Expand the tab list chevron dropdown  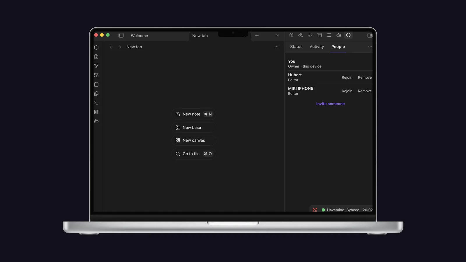(x=278, y=35)
